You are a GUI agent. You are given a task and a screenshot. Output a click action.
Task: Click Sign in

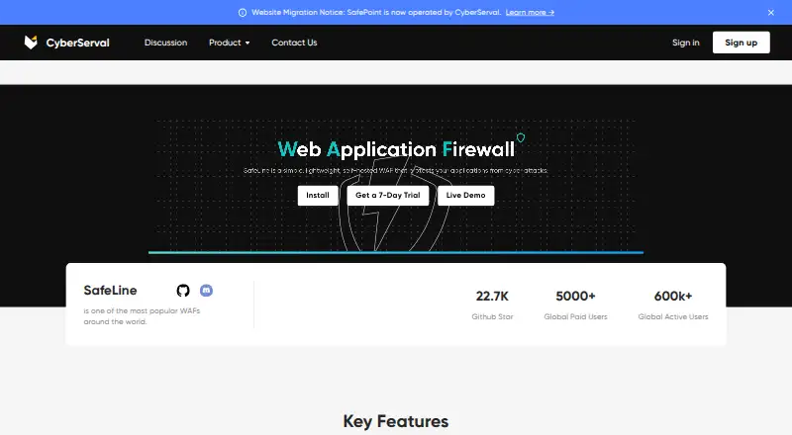pos(686,43)
